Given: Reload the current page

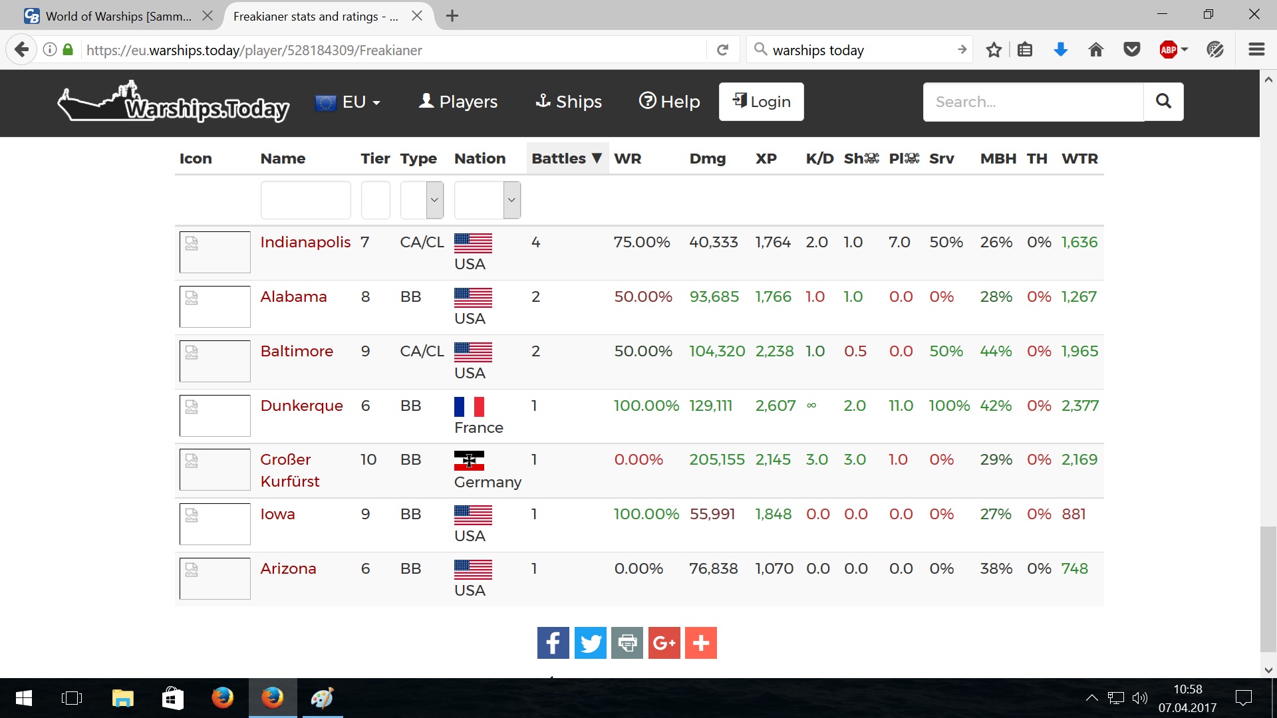Looking at the screenshot, I should pos(722,50).
